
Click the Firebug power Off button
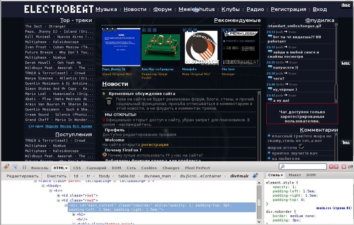point(344,167)
